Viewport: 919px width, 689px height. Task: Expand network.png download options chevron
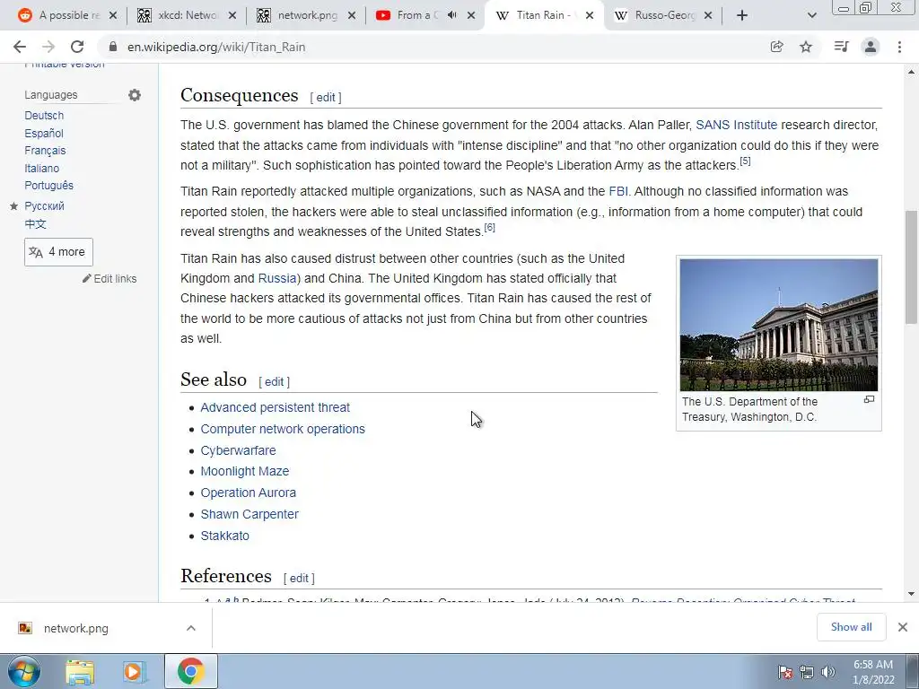click(x=190, y=628)
